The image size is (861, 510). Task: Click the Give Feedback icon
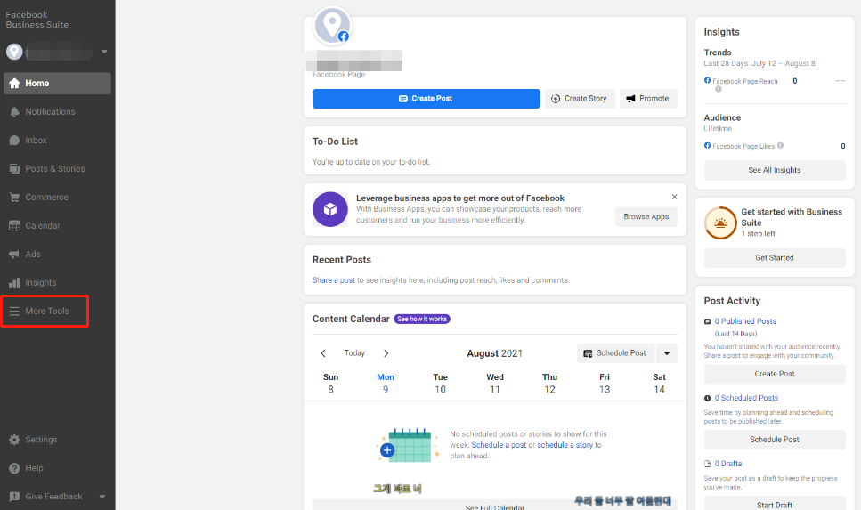click(14, 497)
